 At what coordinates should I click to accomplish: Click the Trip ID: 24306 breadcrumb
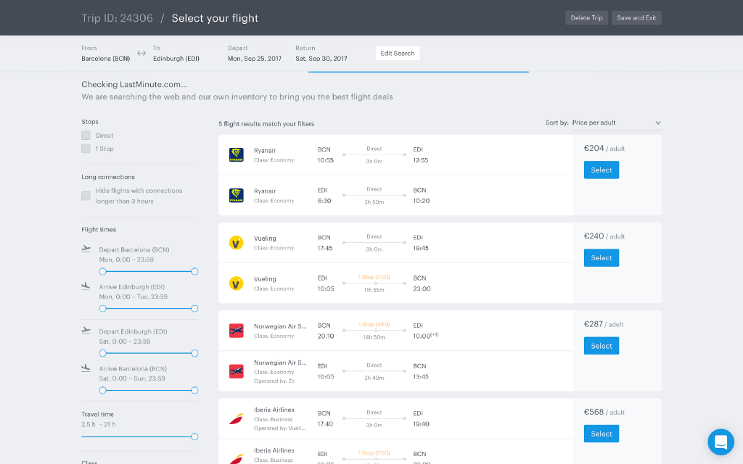coord(117,18)
